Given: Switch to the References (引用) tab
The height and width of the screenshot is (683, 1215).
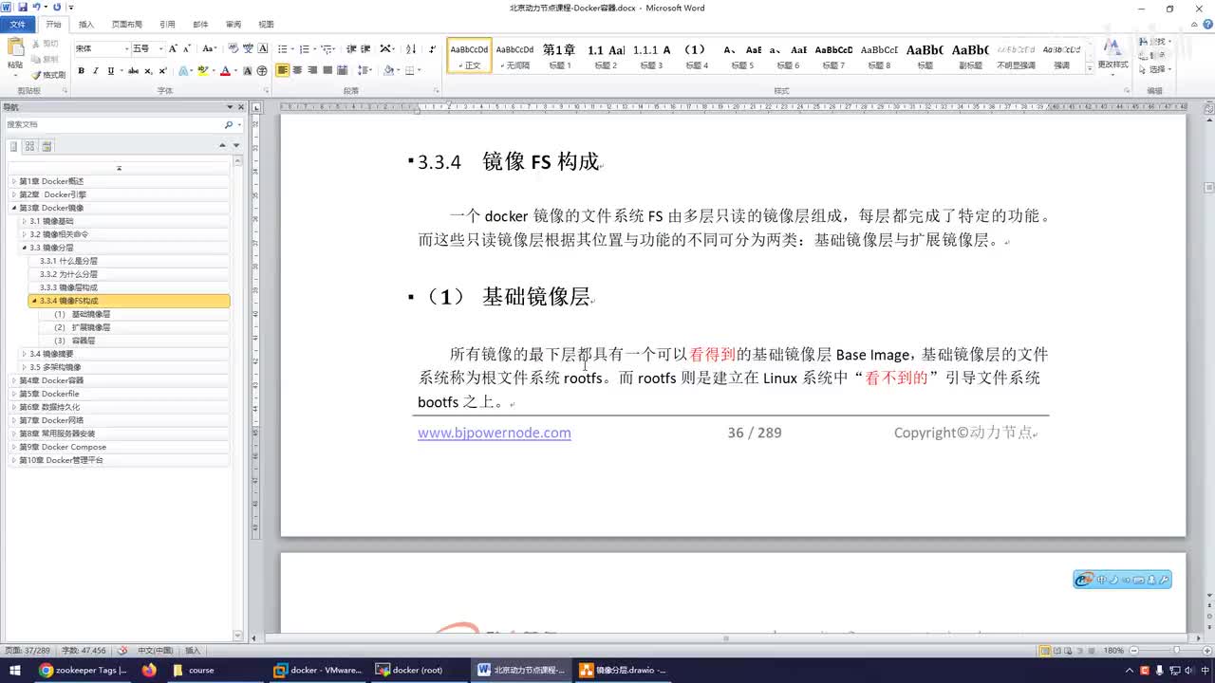Looking at the screenshot, I should pyautogui.click(x=168, y=25).
